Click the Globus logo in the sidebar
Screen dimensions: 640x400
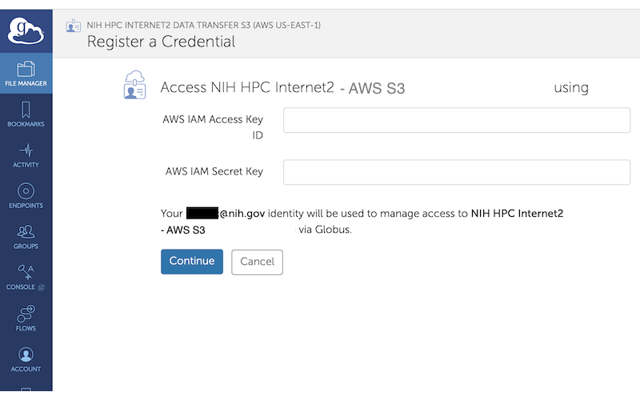point(26,29)
